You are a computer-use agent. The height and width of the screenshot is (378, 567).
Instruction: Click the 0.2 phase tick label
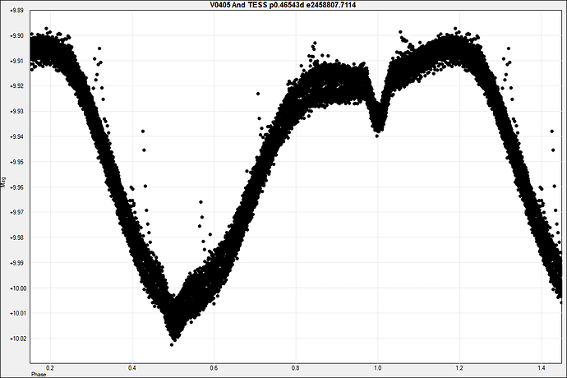[x=50, y=368]
